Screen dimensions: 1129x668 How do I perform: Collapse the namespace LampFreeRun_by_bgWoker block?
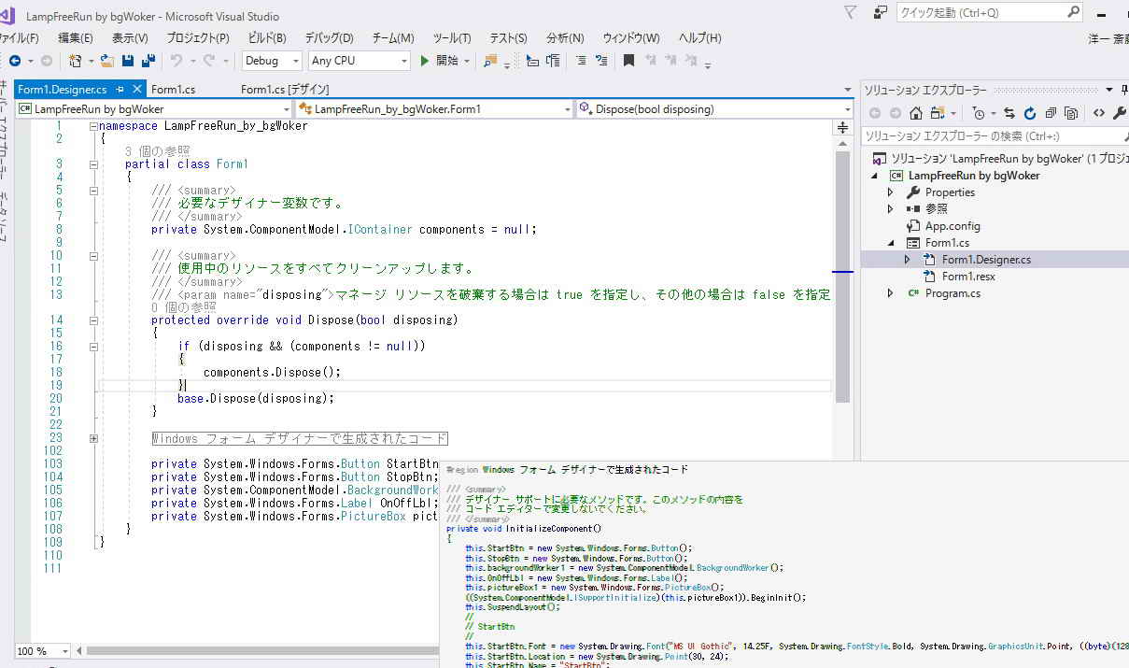(x=93, y=126)
